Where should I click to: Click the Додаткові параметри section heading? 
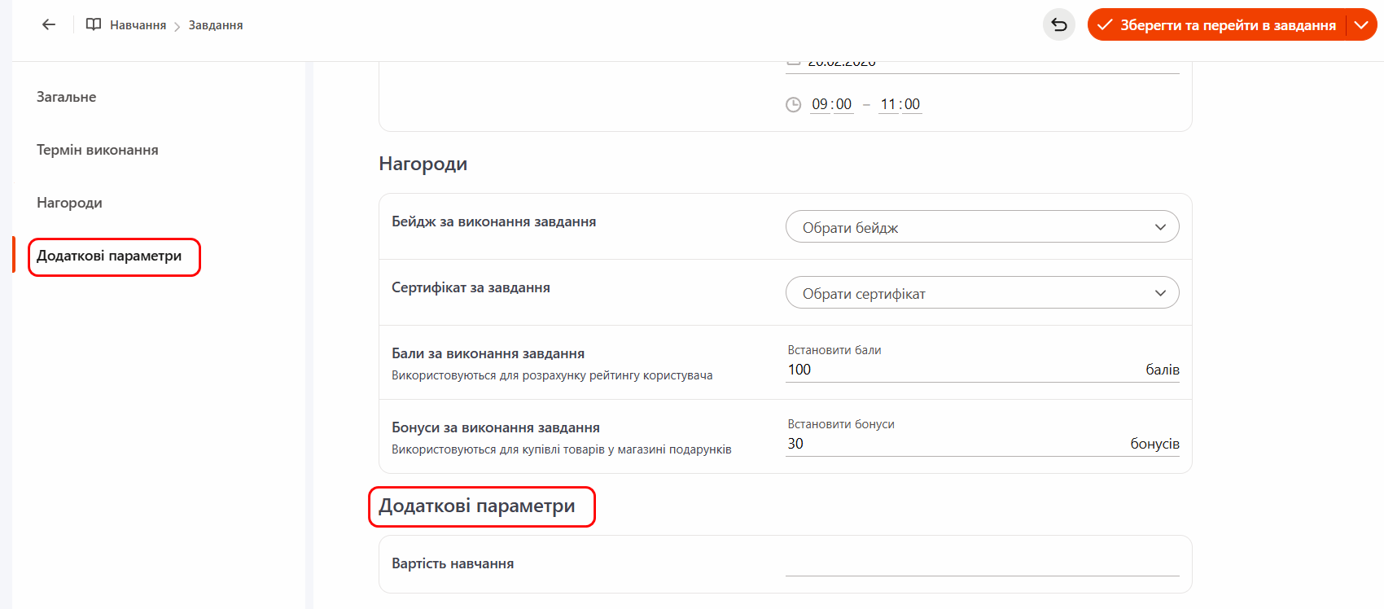pyautogui.click(x=477, y=506)
